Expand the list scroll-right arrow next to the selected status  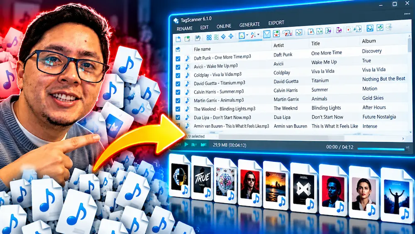[x=403, y=138]
